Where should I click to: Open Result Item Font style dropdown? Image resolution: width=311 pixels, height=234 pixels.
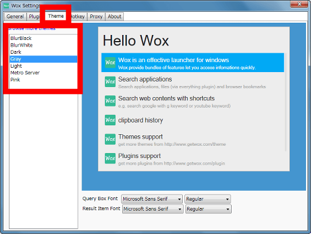click(208, 209)
